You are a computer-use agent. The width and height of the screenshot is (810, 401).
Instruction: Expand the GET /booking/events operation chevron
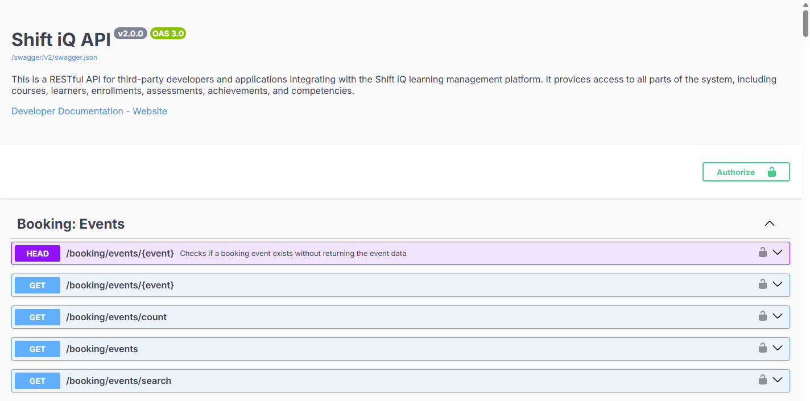pos(778,348)
